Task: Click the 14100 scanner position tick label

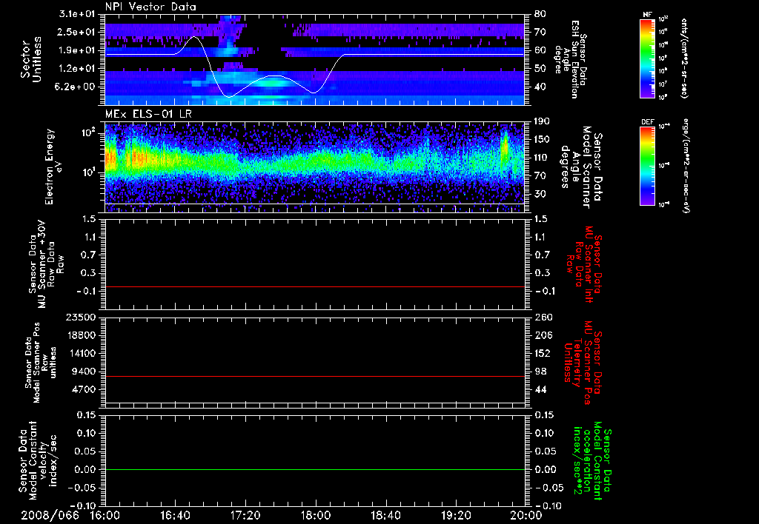Action: tap(81, 353)
